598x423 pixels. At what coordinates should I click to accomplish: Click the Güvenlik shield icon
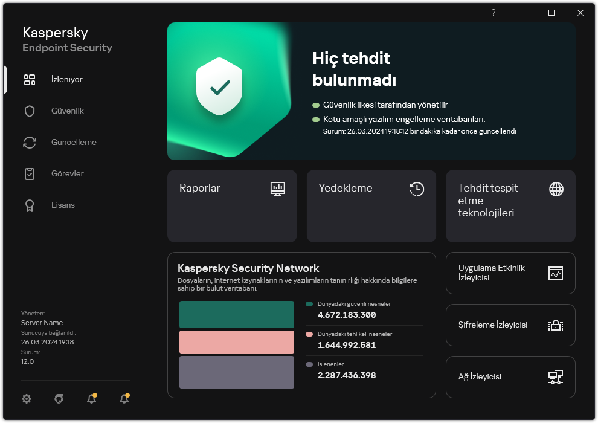pos(30,111)
